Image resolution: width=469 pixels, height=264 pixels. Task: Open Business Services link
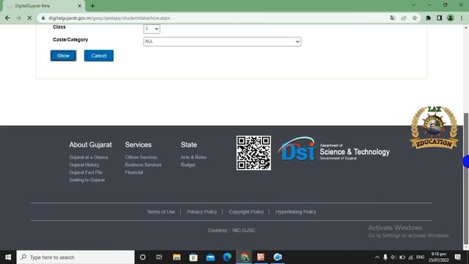pos(144,164)
